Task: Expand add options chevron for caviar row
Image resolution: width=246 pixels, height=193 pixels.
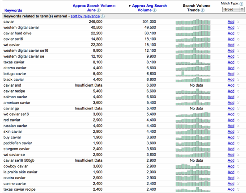Action: click(x=238, y=22)
